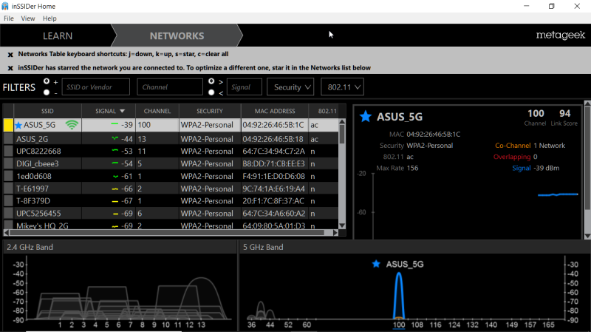Select the T-E61997 network row
591x332 pixels.
[x=171, y=189]
